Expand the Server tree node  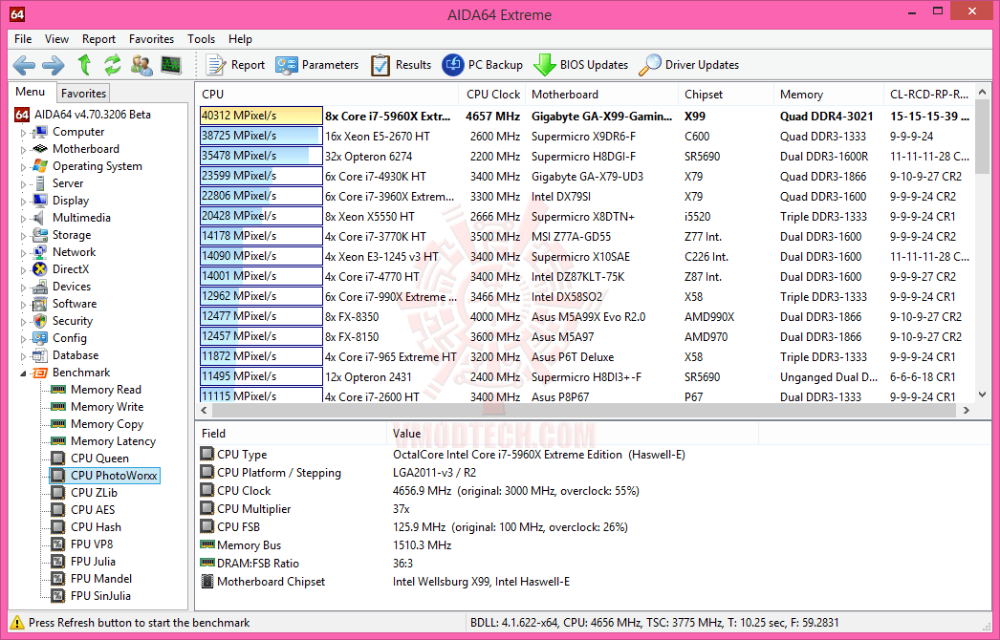pos(23,185)
